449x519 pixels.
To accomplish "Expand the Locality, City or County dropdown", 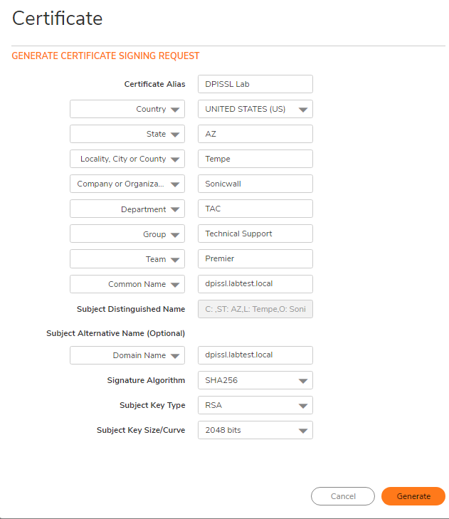I will point(127,159).
